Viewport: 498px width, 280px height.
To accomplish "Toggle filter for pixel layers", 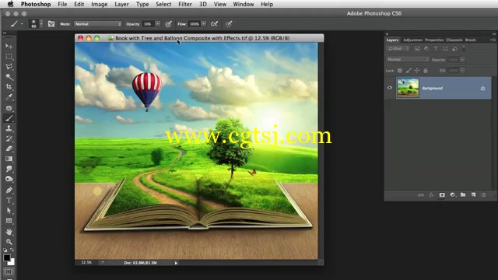I will tap(417, 48).
